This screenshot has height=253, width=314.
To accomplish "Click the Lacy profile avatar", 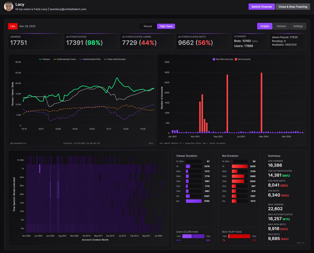I will pyautogui.click(x=8, y=7).
